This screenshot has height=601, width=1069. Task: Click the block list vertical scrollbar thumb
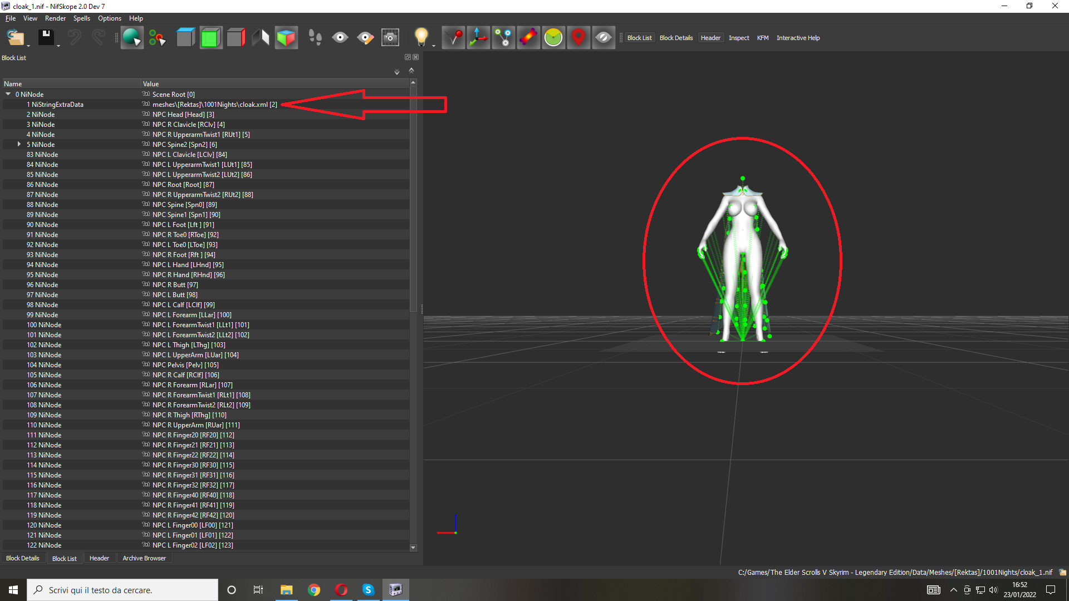point(413,199)
